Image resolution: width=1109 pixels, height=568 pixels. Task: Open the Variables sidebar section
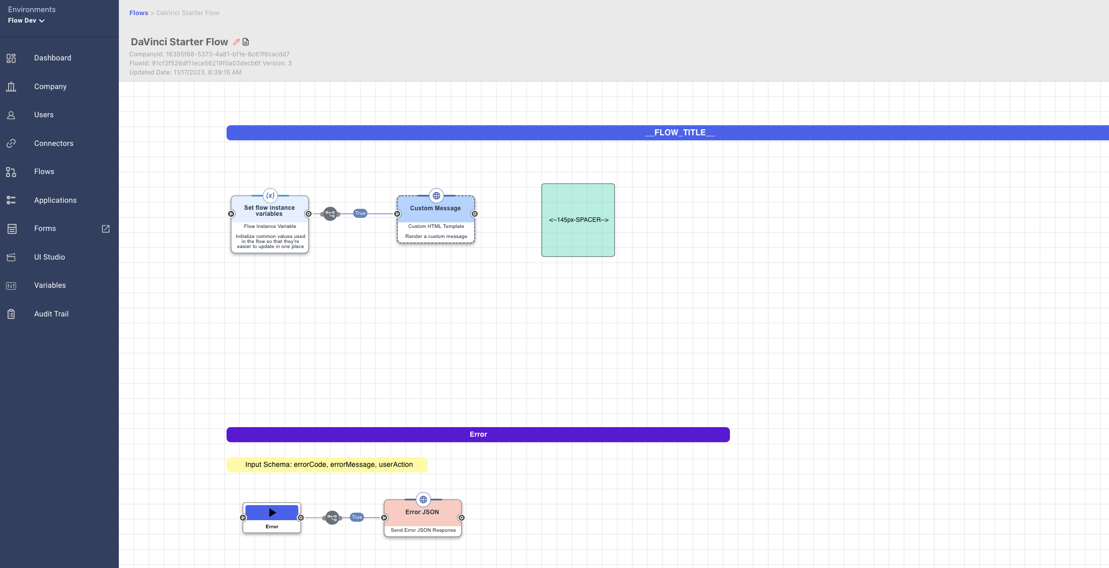click(50, 285)
